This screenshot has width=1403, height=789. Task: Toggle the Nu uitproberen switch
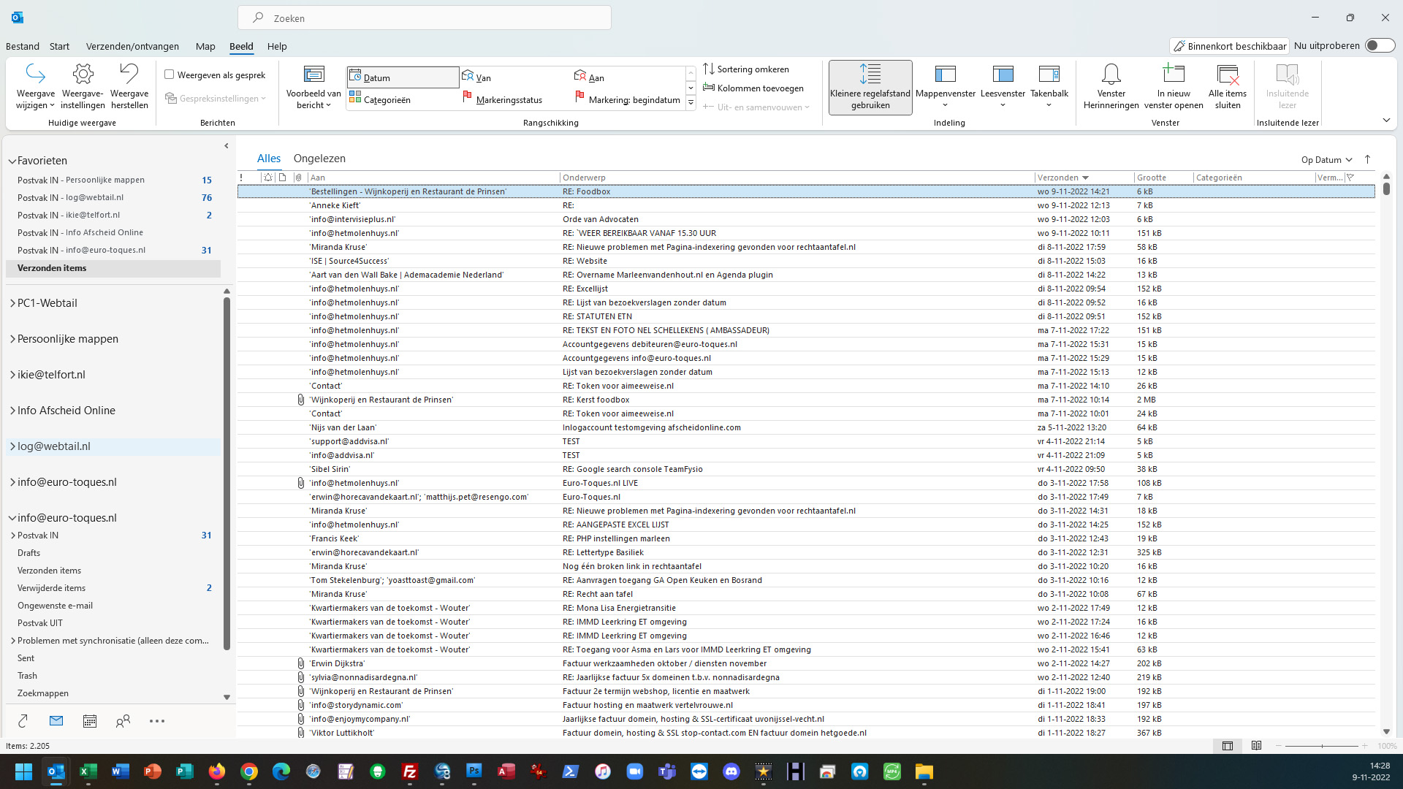(x=1380, y=45)
